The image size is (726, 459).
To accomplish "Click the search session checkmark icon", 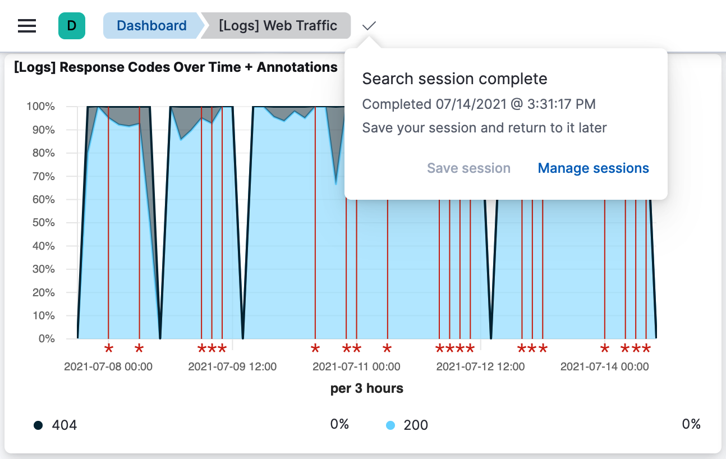I will [369, 25].
